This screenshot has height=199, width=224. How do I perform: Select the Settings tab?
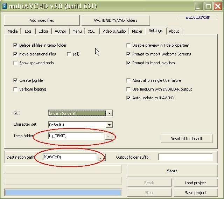point(156,31)
